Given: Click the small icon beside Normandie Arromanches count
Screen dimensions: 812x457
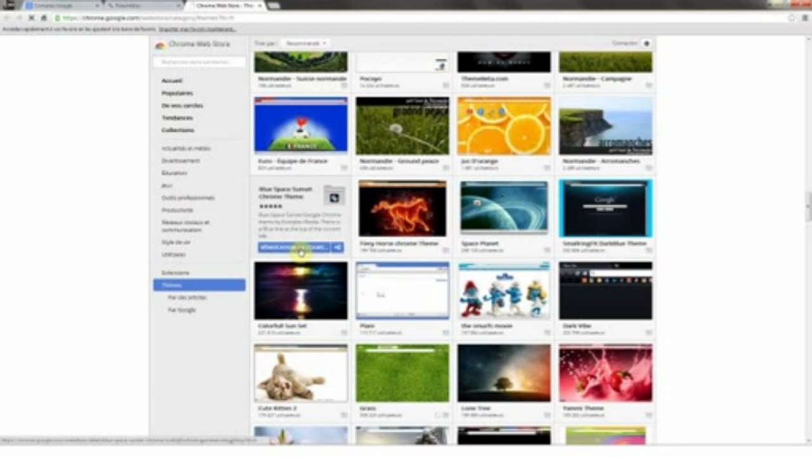Looking at the screenshot, I should click(648, 168).
